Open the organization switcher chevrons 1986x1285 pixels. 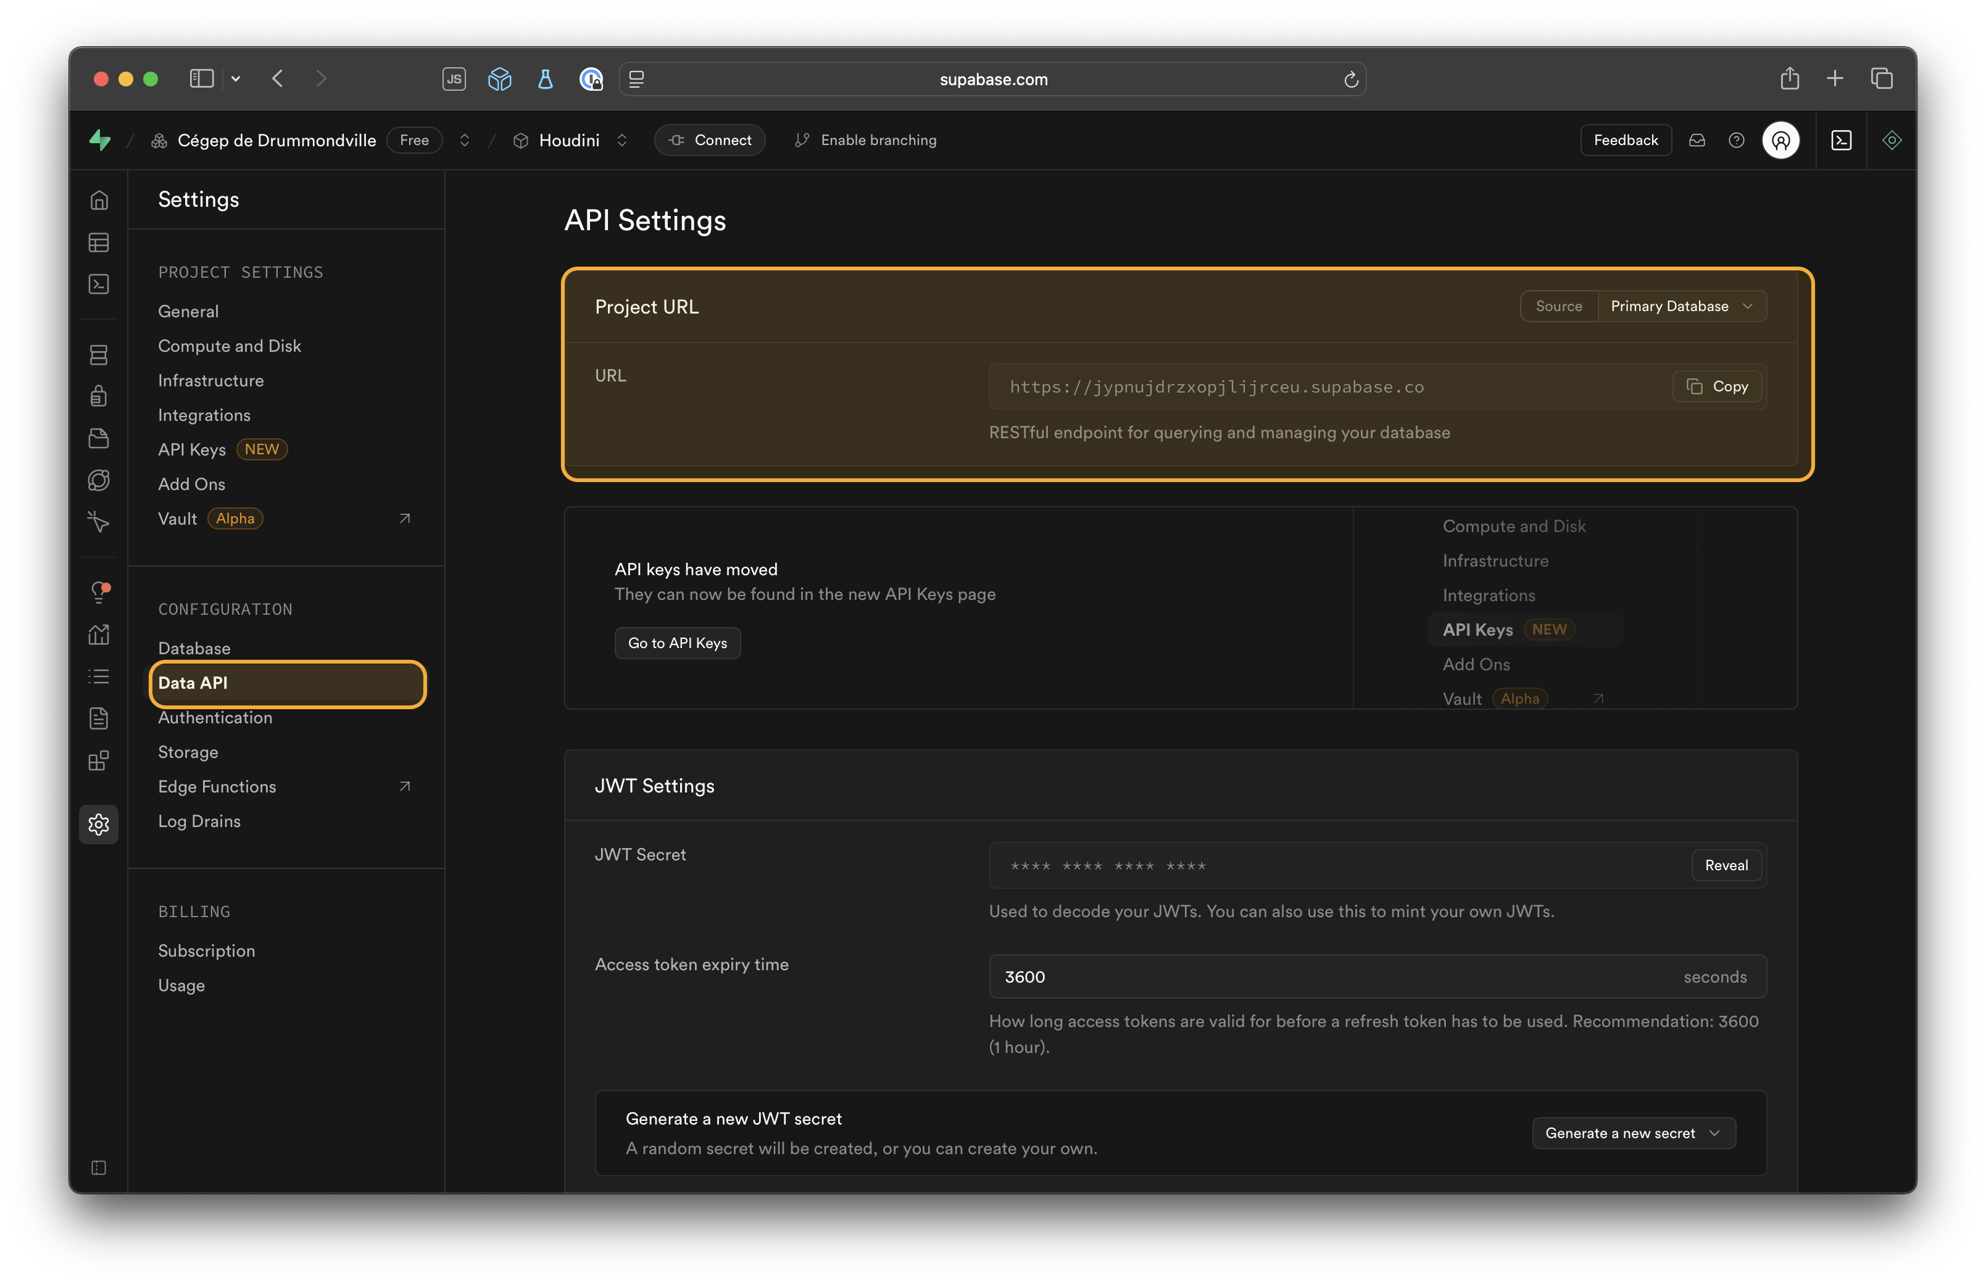465,140
